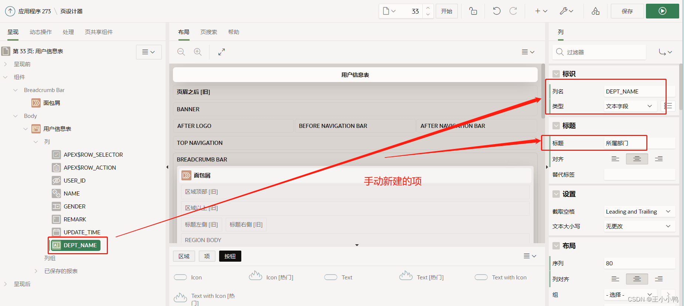Select the GENDER select-list column icon
684x306 pixels.
pos(56,206)
